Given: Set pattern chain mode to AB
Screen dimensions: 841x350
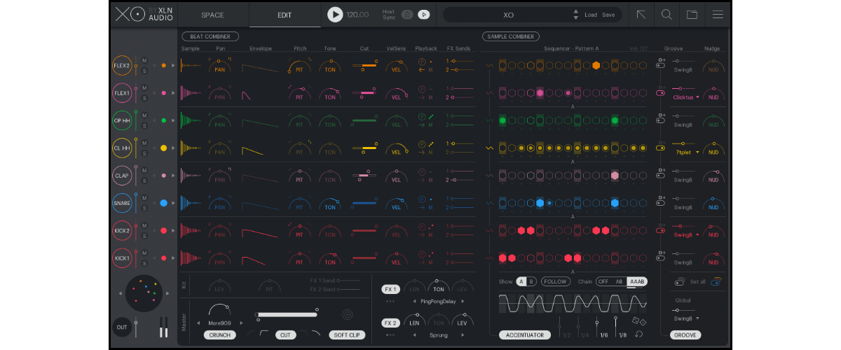Looking at the screenshot, I should point(619,281).
